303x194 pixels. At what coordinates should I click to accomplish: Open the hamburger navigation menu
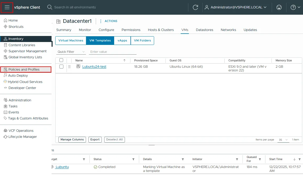pos(7,7)
